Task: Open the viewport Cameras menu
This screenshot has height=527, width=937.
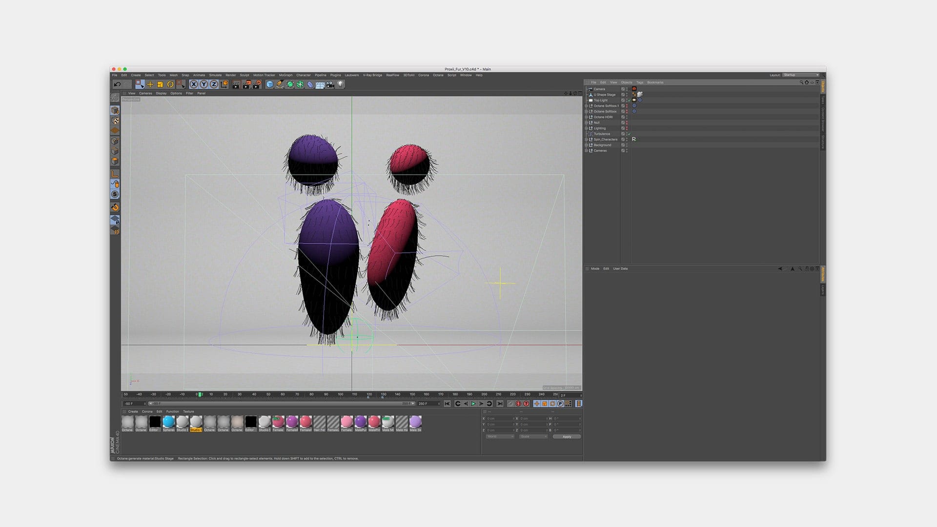Action: 145,93
